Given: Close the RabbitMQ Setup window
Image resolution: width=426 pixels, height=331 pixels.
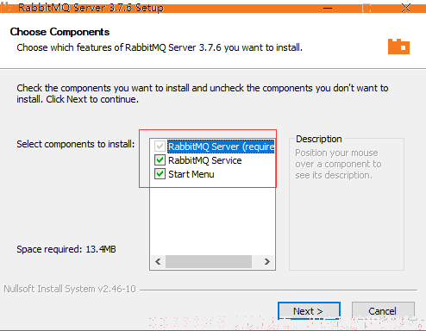Looking at the screenshot, I should tap(406, 8).
